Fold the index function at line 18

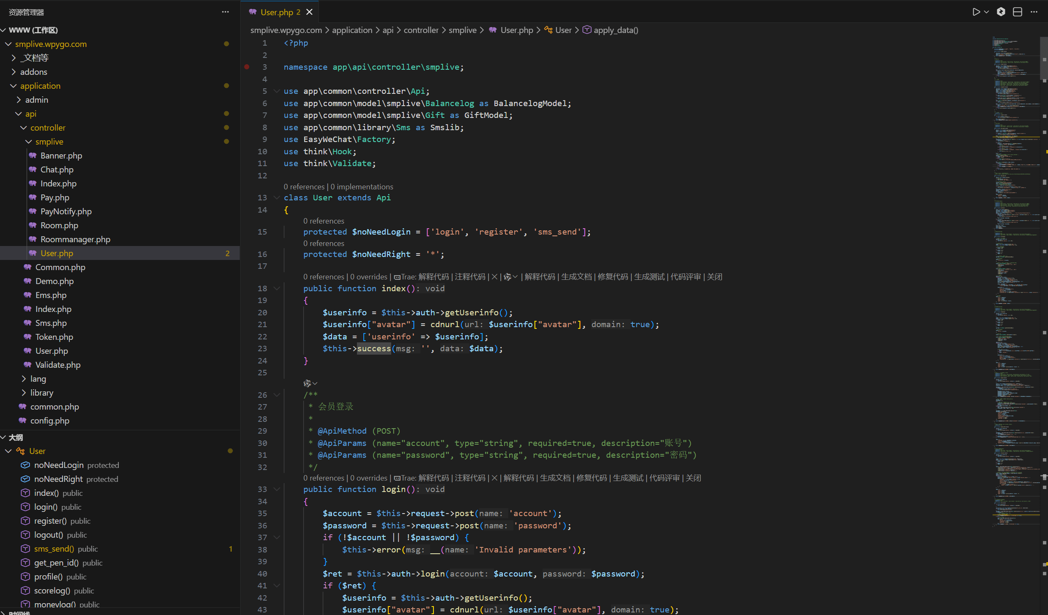(x=277, y=288)
